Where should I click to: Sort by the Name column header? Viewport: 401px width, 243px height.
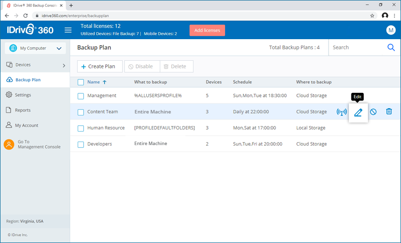94,82
